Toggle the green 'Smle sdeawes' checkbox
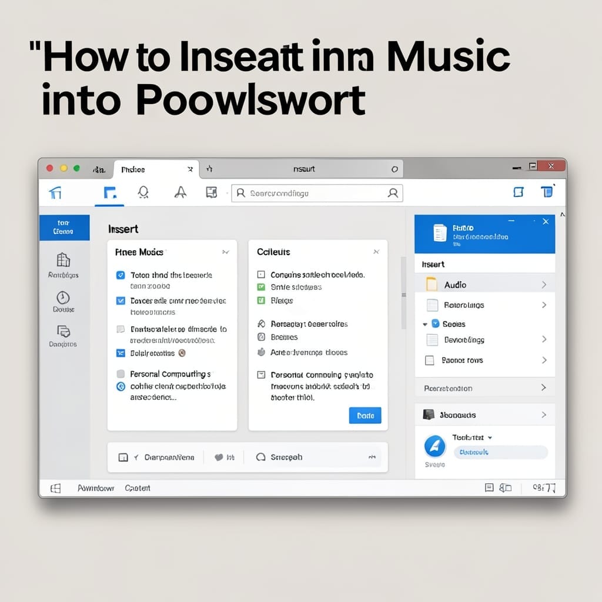 coord(261,287)
